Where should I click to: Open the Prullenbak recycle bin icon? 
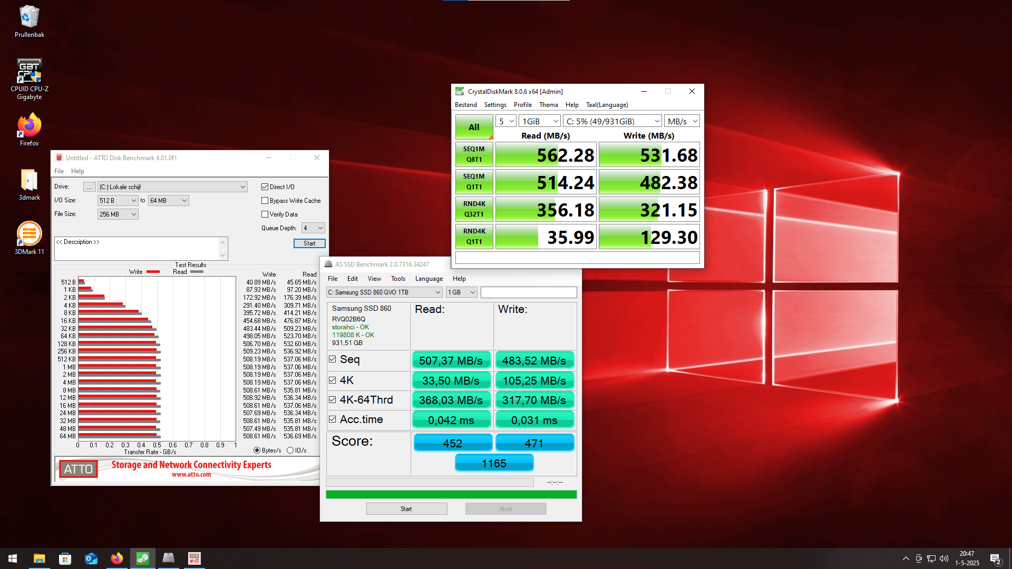tap(29, 22)
